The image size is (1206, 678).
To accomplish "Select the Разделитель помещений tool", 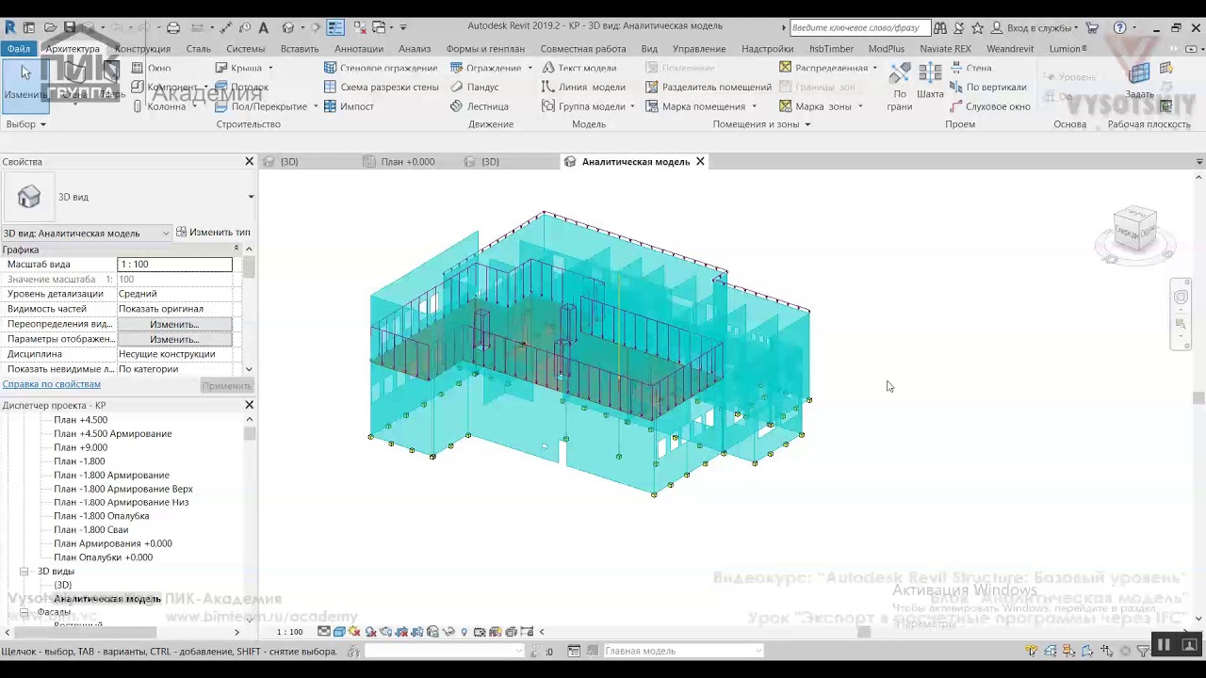I will click(x=708, y=87).
